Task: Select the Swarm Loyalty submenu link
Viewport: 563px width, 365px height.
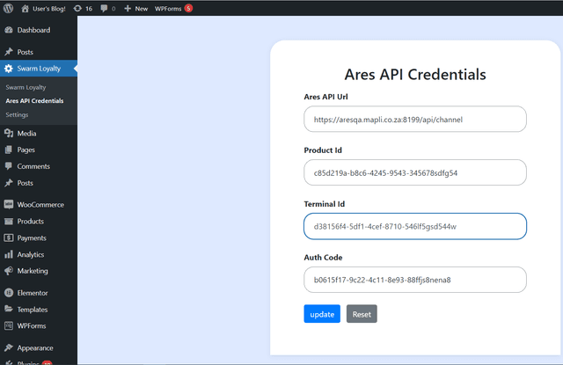Action: (26, 87)
